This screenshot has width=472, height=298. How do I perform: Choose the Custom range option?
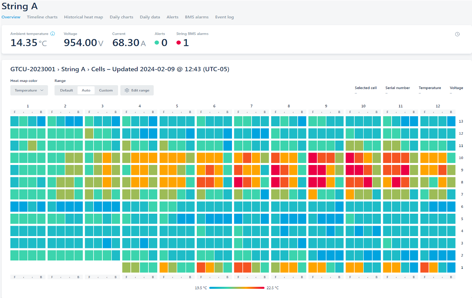(x=106, y=90)
